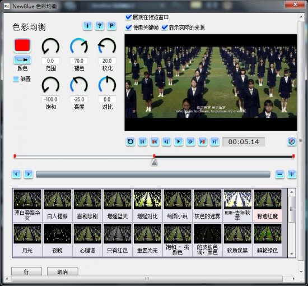Select the 只有红色 preset thumbnail
Viewport: 308px width, 286px height.
click(x=118, y=239)
